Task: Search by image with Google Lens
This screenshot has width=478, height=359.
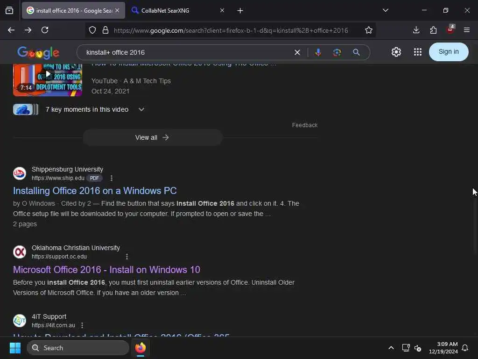Action: point(337,52)
